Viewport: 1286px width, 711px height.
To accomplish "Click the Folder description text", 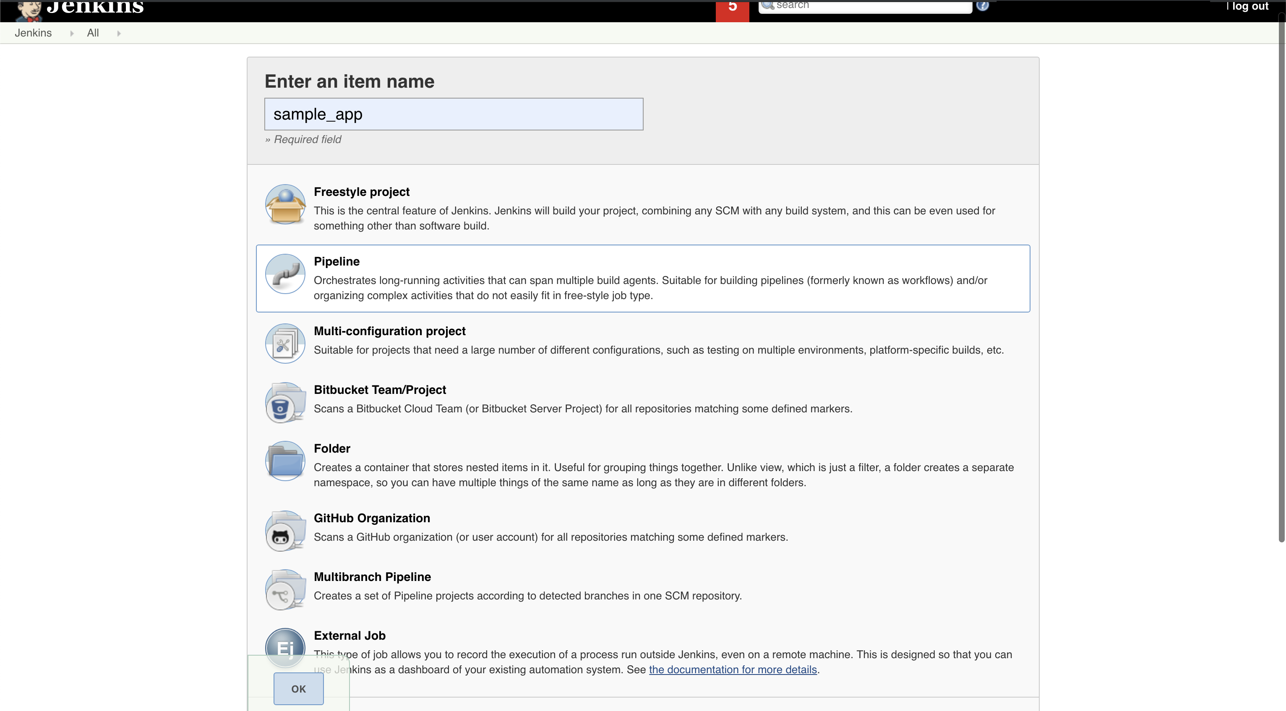I will [x=663, y=475].
